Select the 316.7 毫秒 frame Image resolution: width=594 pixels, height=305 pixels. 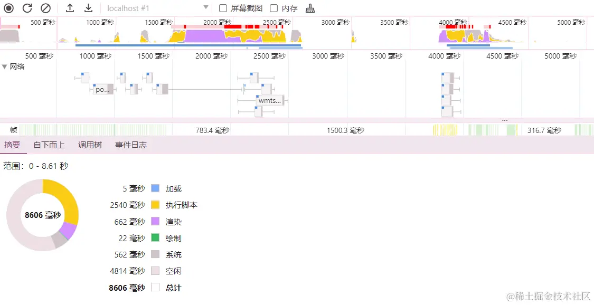[x=544, y=130]
